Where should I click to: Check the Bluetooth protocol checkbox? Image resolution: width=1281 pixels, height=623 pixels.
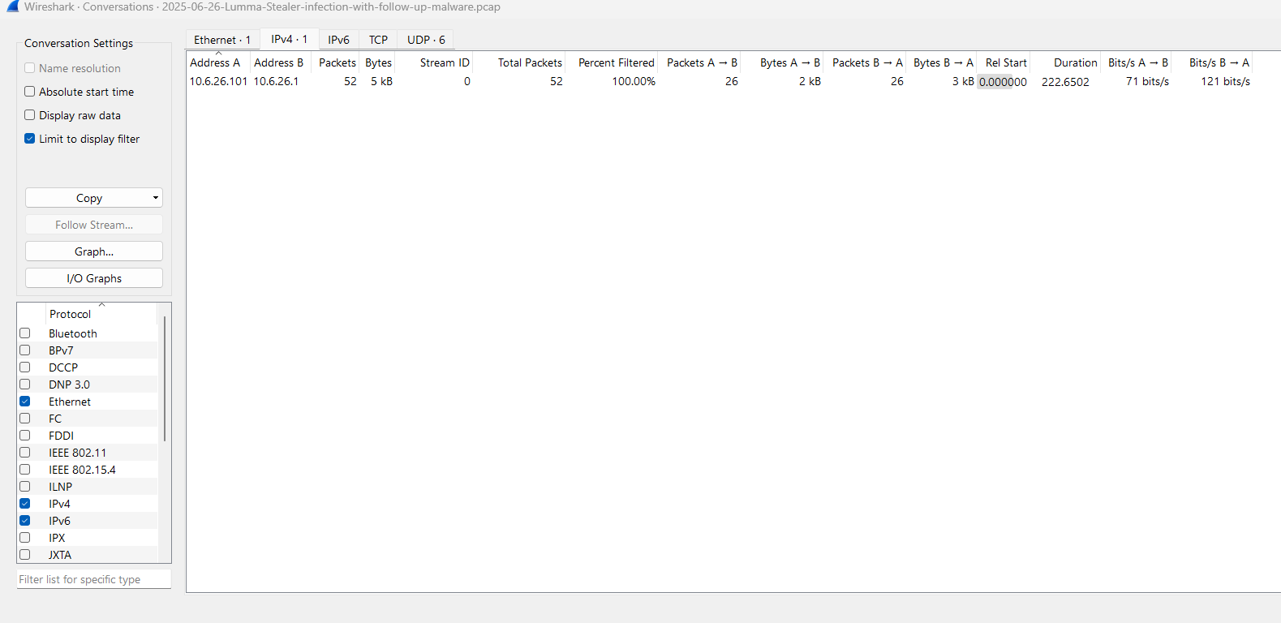(25, 333)
